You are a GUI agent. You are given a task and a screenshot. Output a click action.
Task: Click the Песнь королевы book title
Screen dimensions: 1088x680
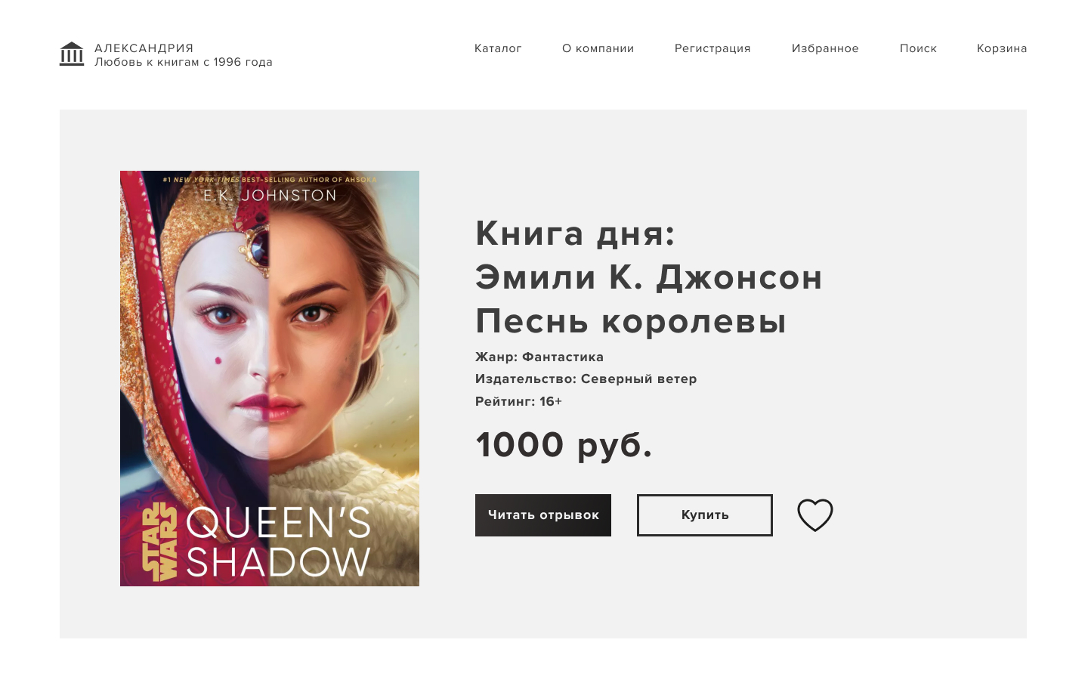tap(631, 321)
